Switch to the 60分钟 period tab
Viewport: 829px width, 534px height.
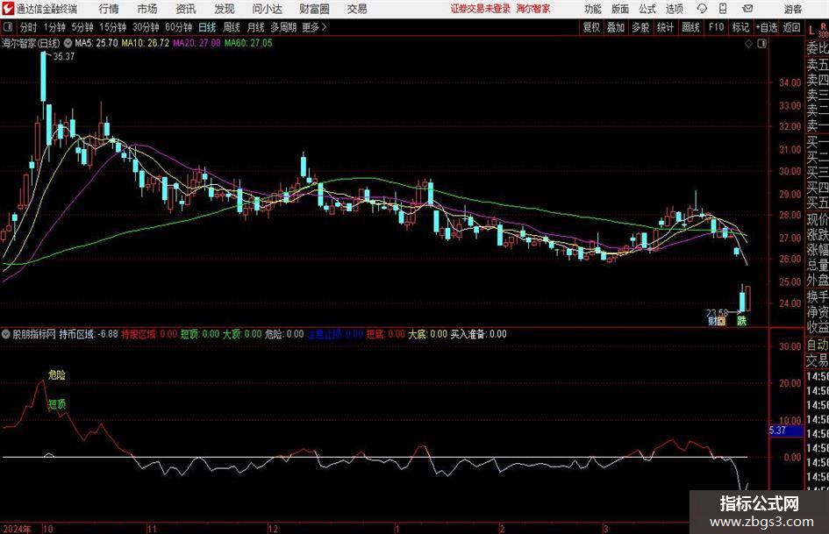click(x=178, y=27)
